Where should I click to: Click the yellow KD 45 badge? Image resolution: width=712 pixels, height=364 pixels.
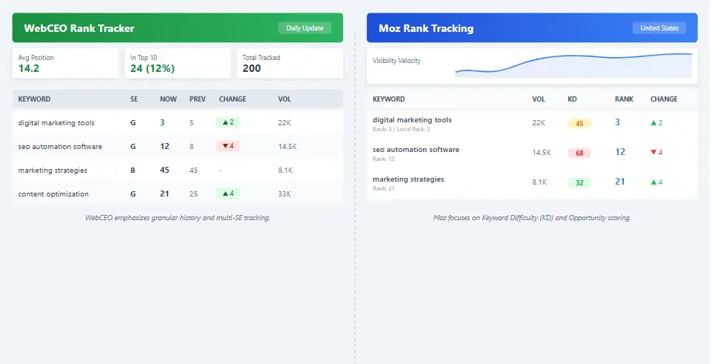[579, 124]
